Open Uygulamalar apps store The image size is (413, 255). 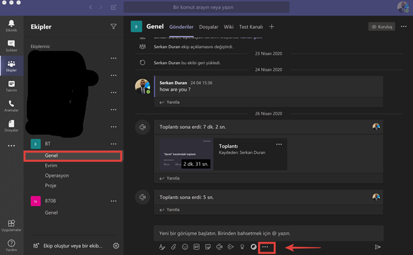tap(11, 226)
